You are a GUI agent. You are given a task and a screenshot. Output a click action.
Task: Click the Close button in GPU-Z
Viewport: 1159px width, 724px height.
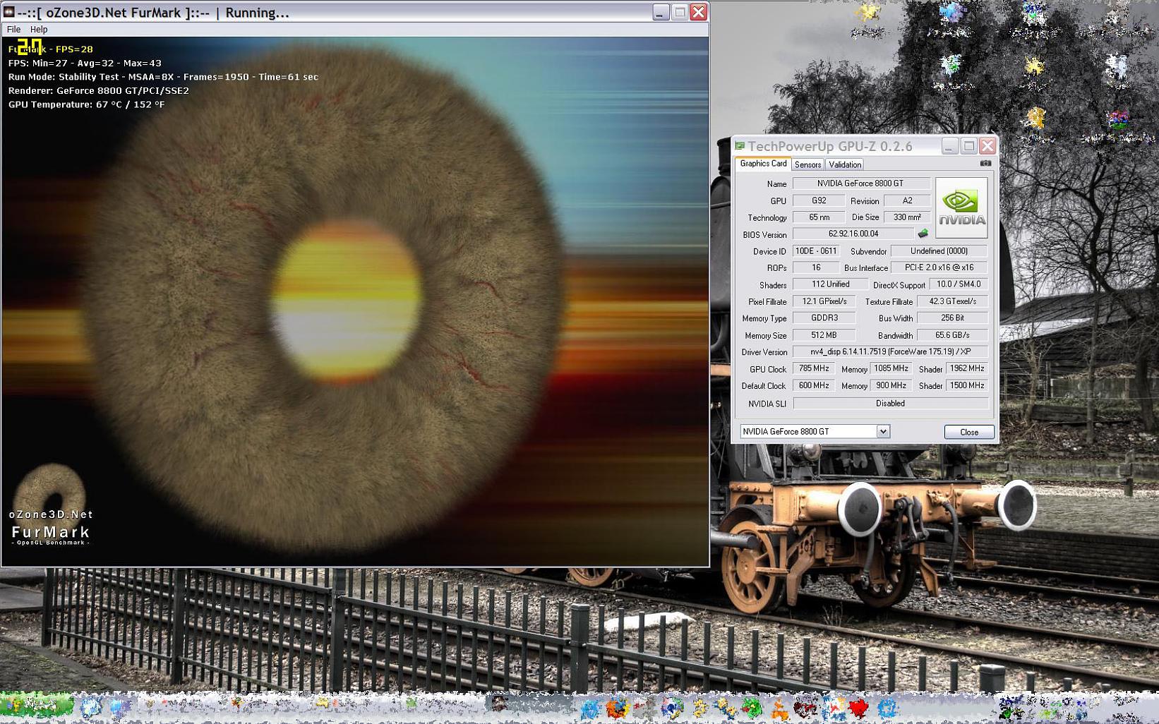(969, 432)
